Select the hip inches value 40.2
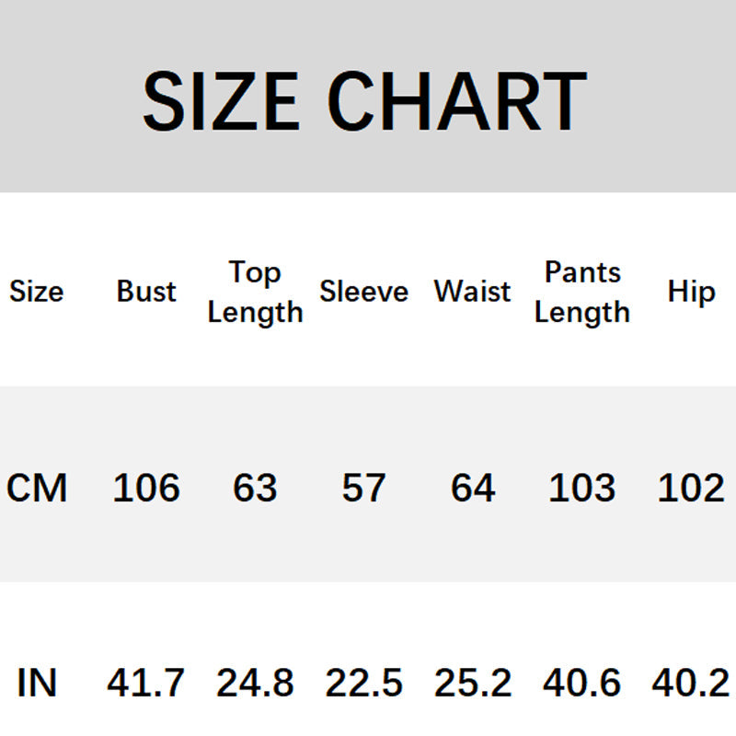The height and width of the screenshot is (736, 736). pyautogui.click(x=691, y=683)
